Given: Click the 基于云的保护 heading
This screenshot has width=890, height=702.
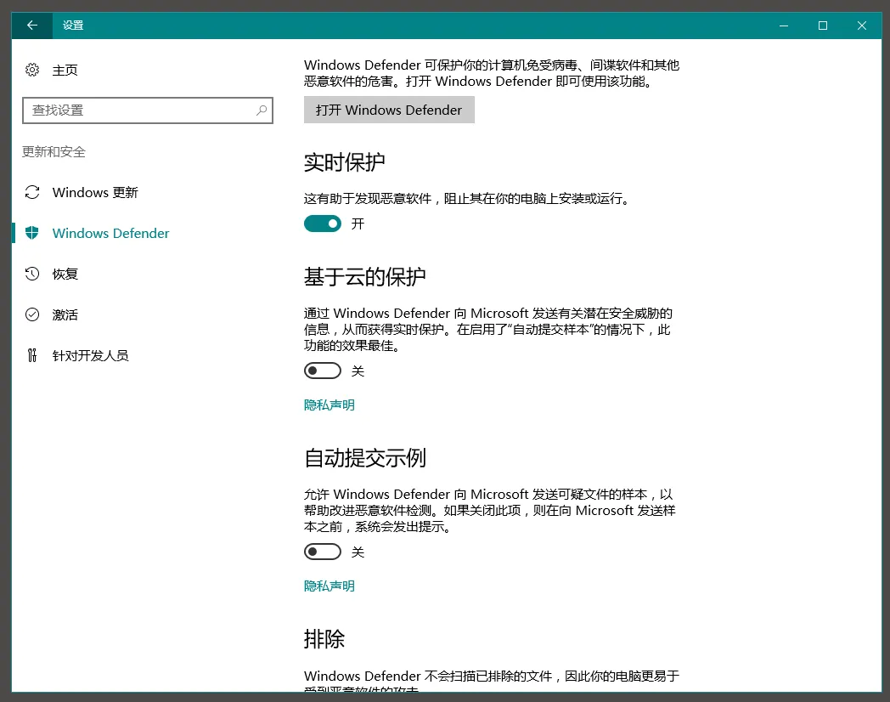Looking at the screenshot, I should click(364, 277).
